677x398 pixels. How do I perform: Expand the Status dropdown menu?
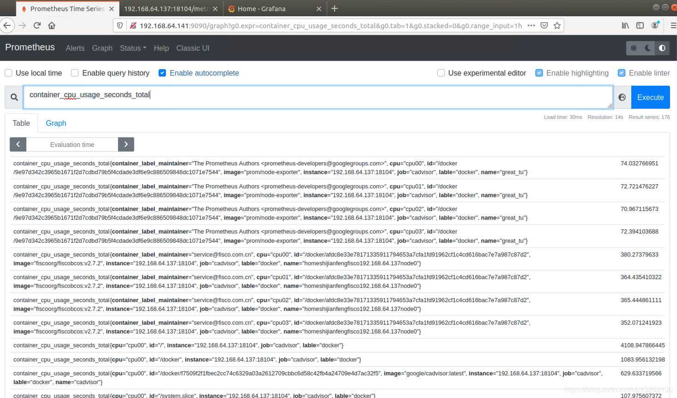coord(133,48)
